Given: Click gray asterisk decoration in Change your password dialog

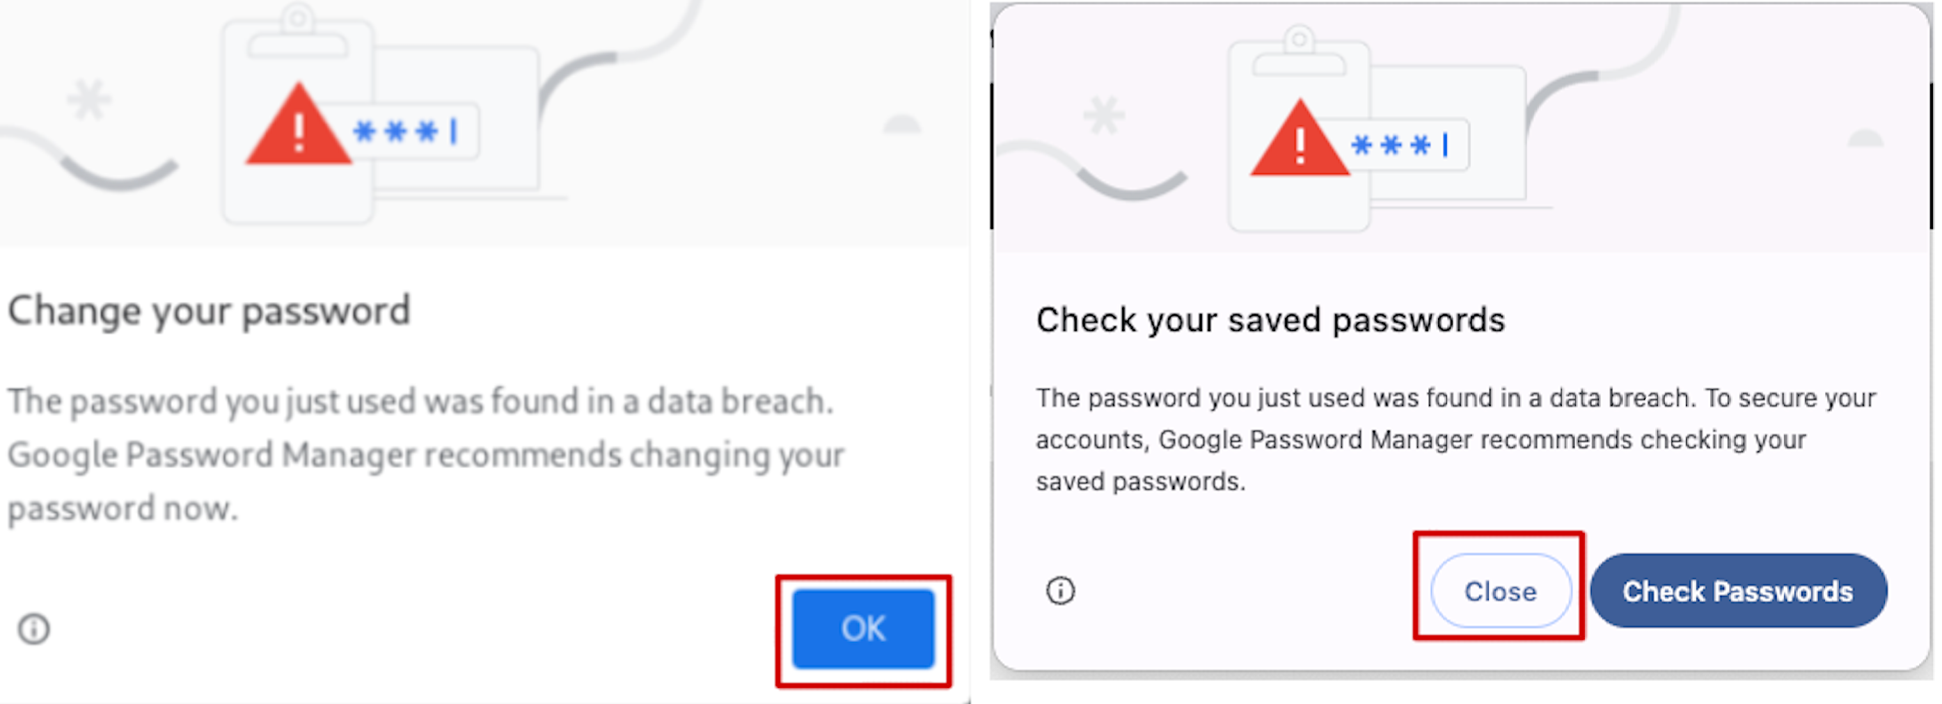Looking at the screenshot, I should tap(89, 99).
